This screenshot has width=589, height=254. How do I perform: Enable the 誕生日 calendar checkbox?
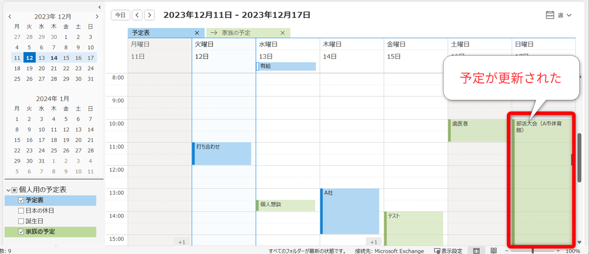(21, 222)
